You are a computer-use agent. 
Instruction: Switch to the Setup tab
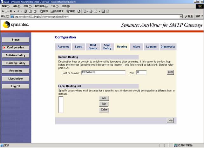click(78, 47)
